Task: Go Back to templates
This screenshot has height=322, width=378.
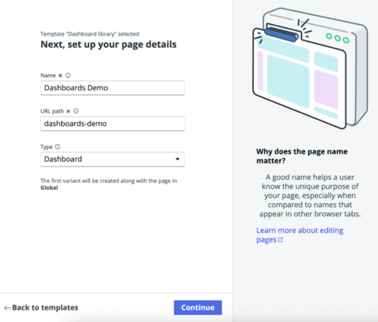Action: tap(41, 307)
